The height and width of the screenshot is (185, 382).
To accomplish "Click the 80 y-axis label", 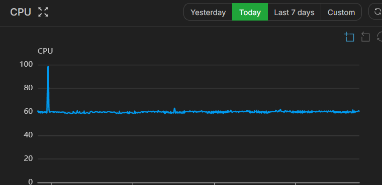I will click(x=28, y=88).
